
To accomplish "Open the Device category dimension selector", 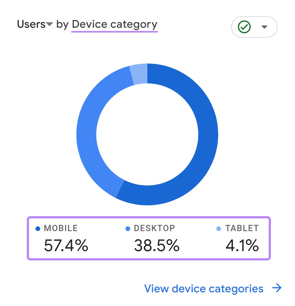I will (114, 24).
